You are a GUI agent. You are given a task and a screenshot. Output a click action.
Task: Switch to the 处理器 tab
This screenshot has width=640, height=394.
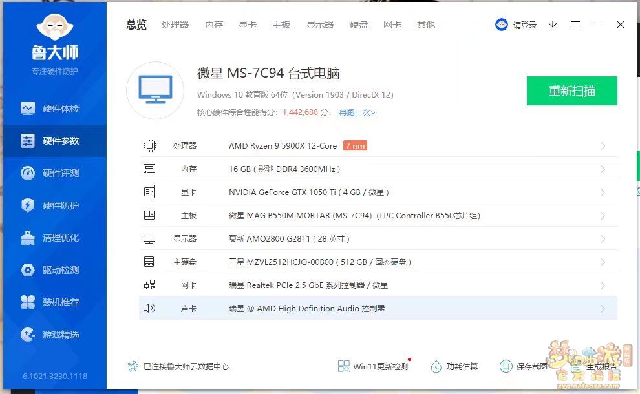pos(175,25)
